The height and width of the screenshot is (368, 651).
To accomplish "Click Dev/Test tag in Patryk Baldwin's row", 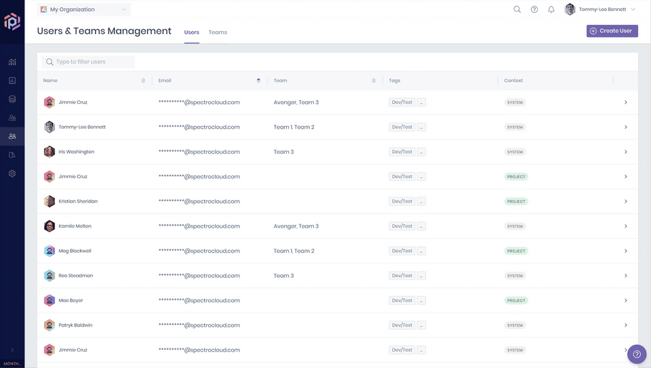I will point(402,325).
